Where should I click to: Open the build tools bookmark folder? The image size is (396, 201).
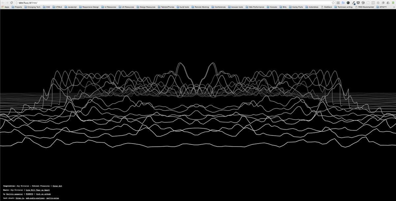(182, 7)
